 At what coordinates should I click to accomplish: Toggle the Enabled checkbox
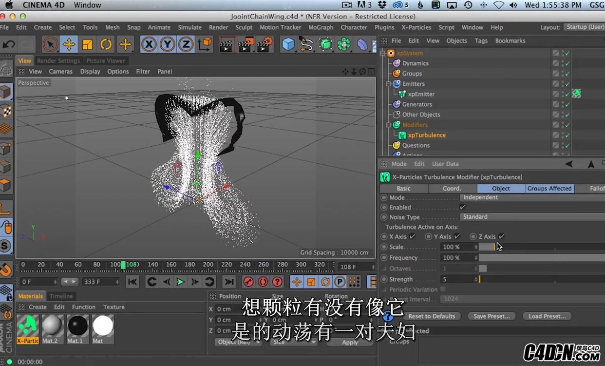pyautogui.click(x=463, y=207)
